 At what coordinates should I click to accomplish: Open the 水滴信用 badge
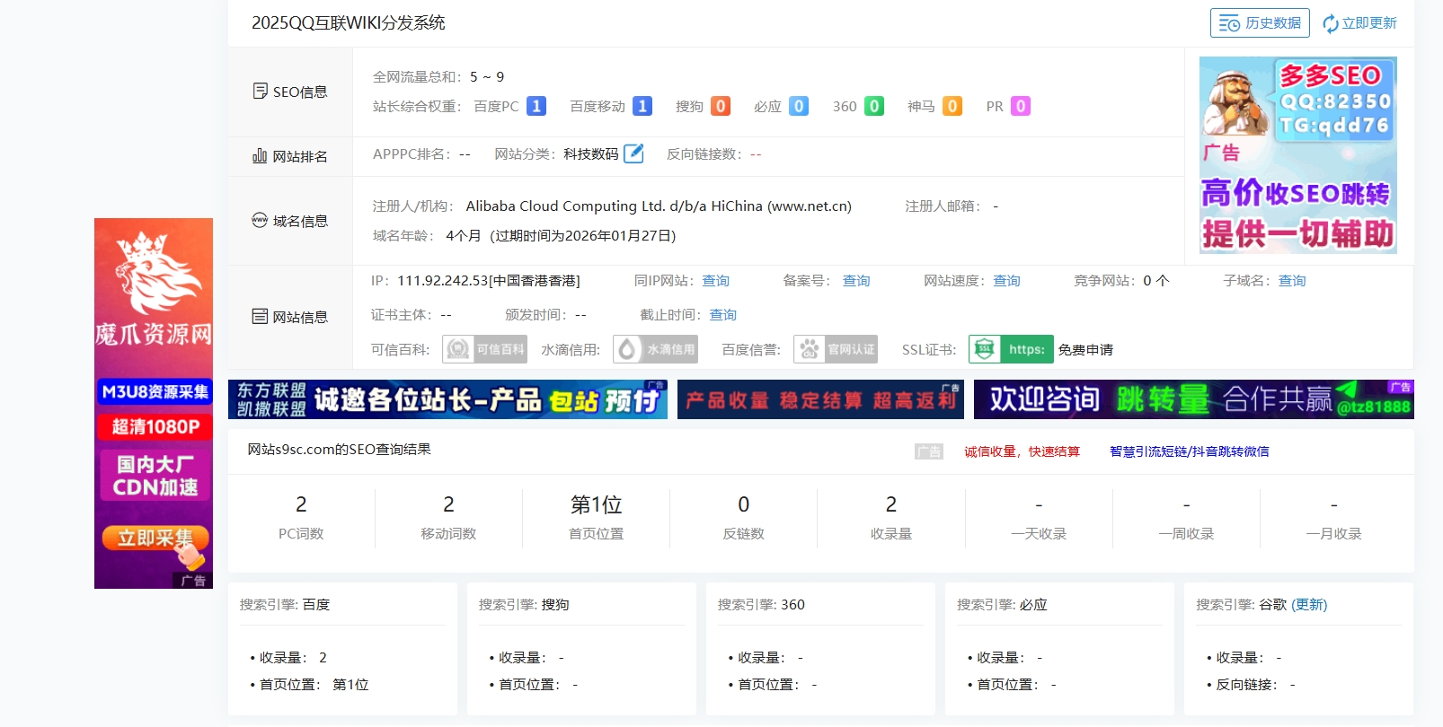pyautogui.click(x=655, y=349)
